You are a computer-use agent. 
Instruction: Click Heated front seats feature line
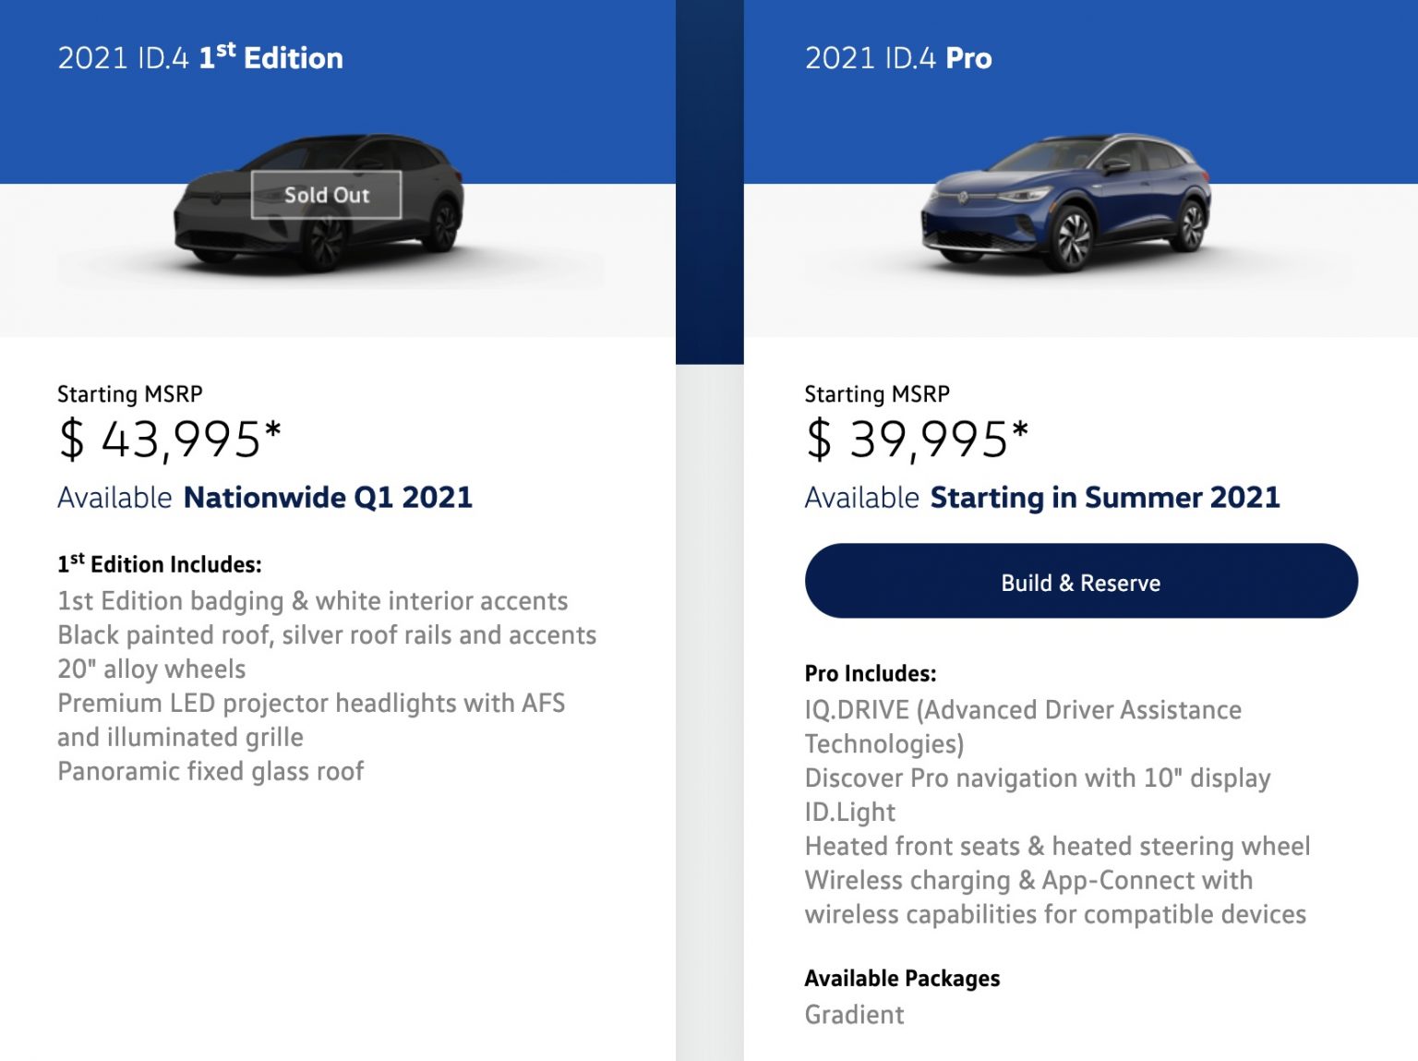click(1057, 846)
